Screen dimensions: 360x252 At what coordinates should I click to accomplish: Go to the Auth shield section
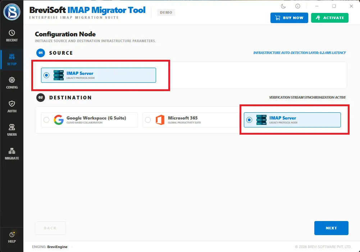pyautogui.click(x=12, y=107)
